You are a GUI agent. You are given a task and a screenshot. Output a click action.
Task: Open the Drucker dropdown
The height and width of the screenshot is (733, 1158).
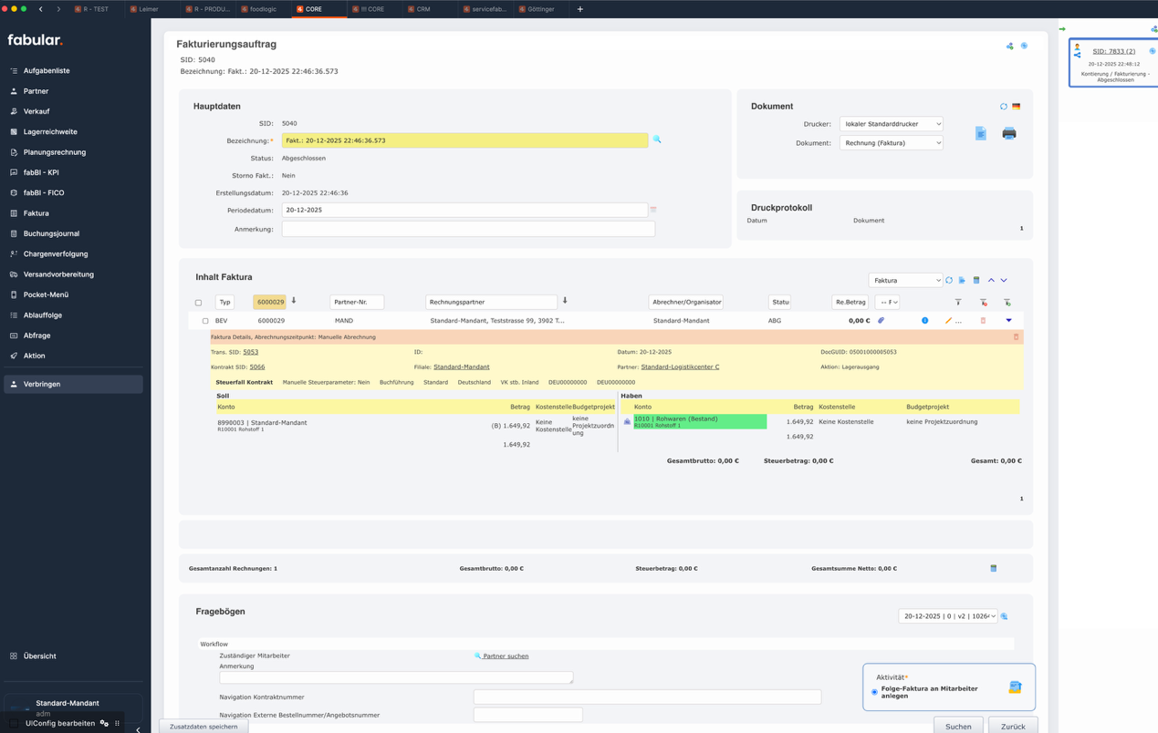point(891,124)
